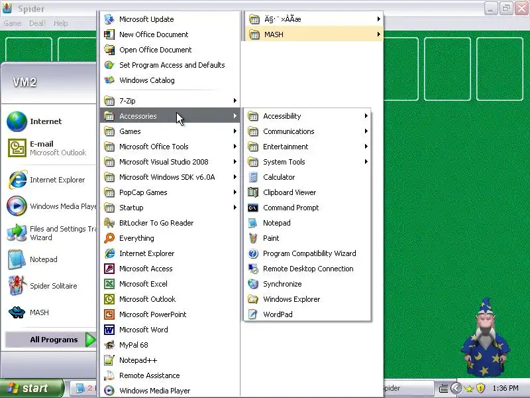The width and height of the screenshot is (530, 398).
Task: Expand Microsoft Windows SDK v6.0A submenu
Action: pyautogui.click(x=170, y=176)
